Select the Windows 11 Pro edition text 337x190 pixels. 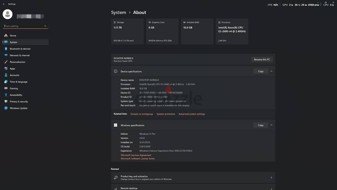pyautogui.click(x=147, y=134)
